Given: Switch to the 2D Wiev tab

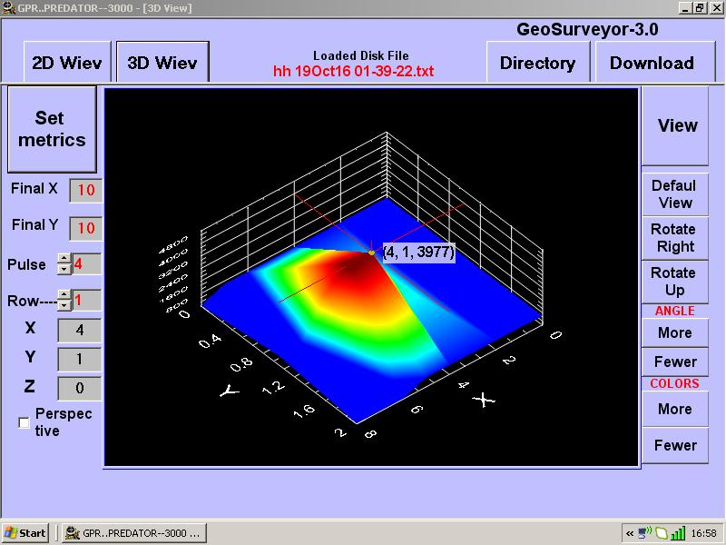Looking at the screenshot, I should coord(67,62).
